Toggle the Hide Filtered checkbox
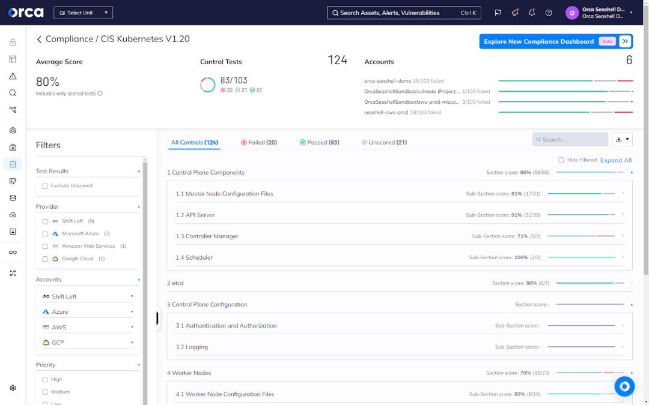 tap(561, 160)
